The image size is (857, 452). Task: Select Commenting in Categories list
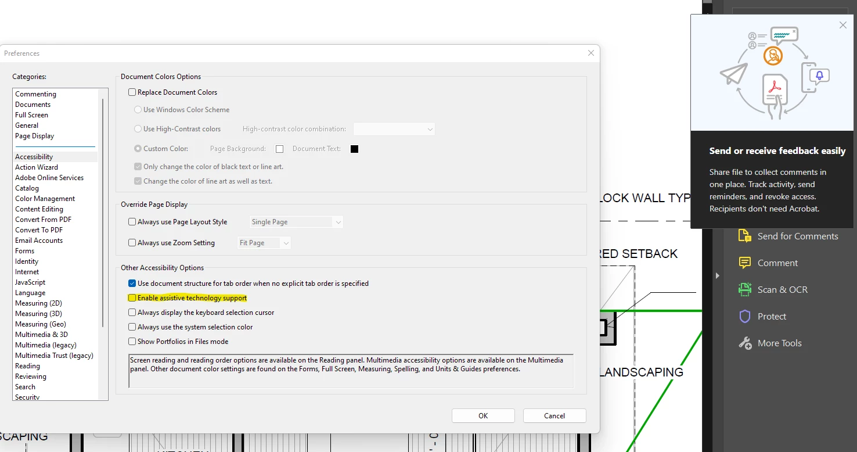coord(36,94)
